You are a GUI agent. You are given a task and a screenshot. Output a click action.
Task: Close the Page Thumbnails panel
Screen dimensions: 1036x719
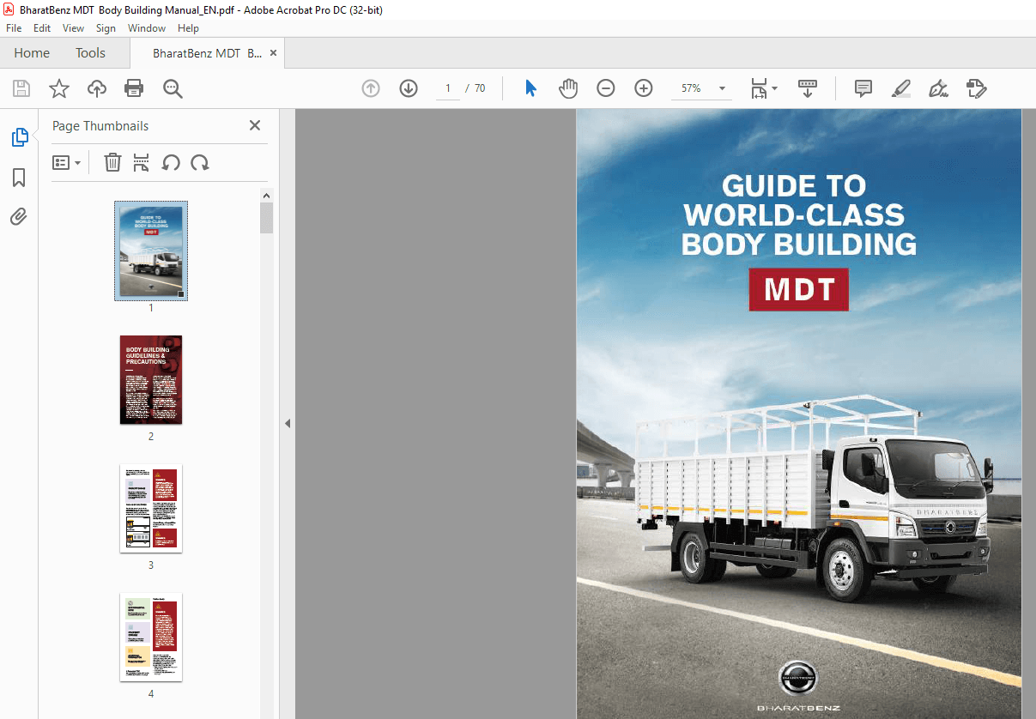click(x=254, y=125)
